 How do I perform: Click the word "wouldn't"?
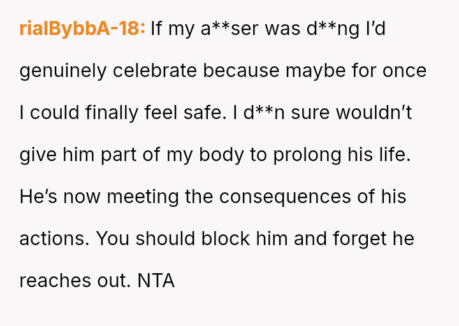click(x=374, y=113)
